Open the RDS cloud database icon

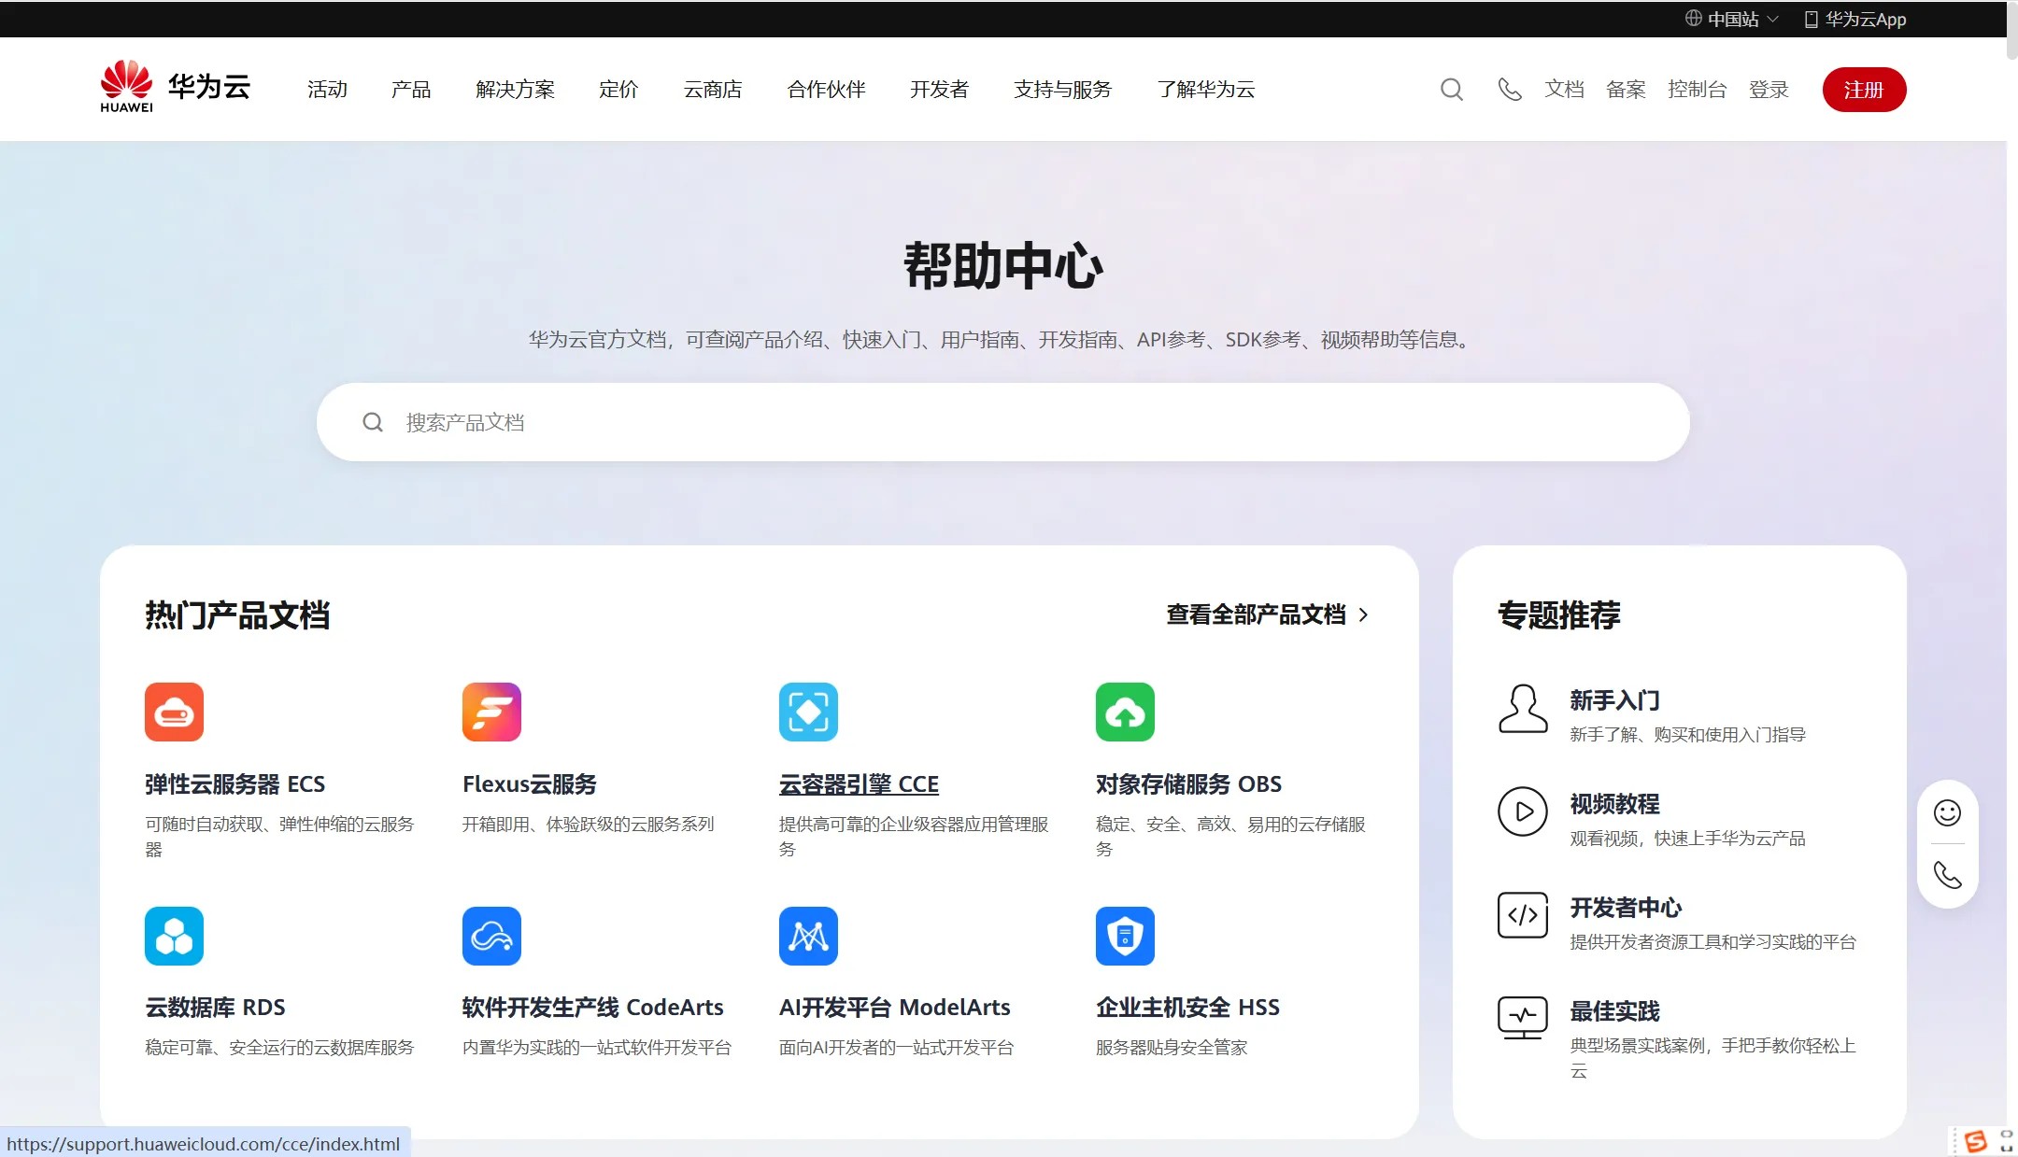point(174,936)
